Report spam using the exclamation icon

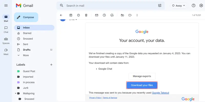point(78,15)
